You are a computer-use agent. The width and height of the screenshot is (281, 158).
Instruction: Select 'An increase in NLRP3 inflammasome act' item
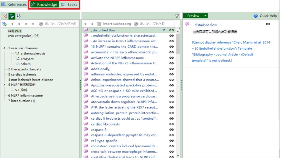[x=125, y=41]
